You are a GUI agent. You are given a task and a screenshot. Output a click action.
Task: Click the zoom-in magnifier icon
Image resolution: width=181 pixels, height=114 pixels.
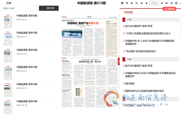(x=127, y=3)
